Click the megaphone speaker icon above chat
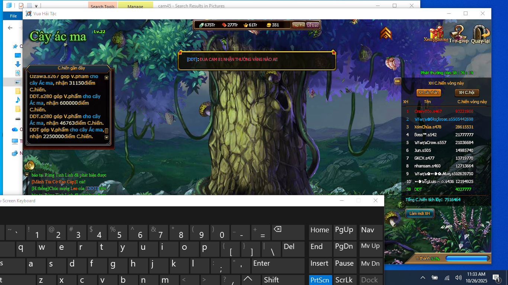This screenshot has width=508, height=285. click(x=29, y=165)
